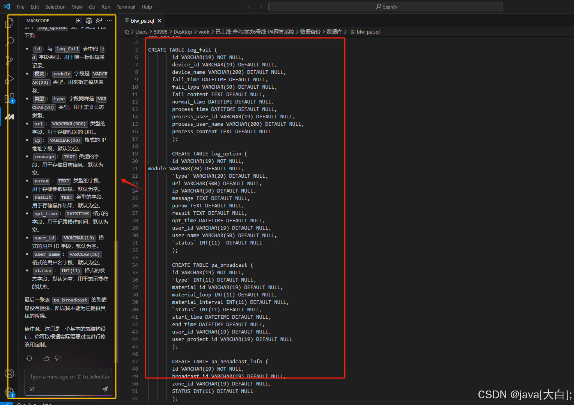Open the View menu
The image size is (574, 405).
pos(77,7)
